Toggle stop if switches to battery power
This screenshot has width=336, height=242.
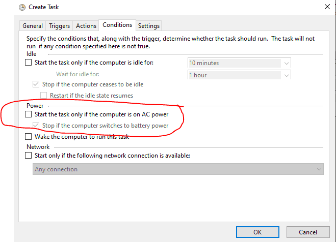pos(36,126)
